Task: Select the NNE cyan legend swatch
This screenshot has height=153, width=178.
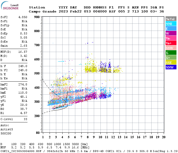Action: [x=171, y=24]
